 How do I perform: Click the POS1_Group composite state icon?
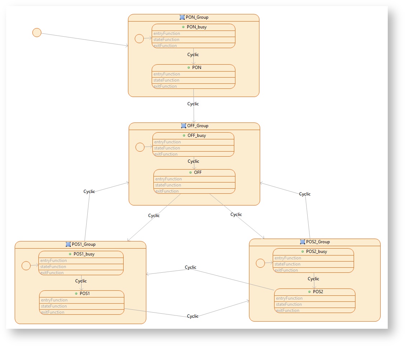coord(68,244)
